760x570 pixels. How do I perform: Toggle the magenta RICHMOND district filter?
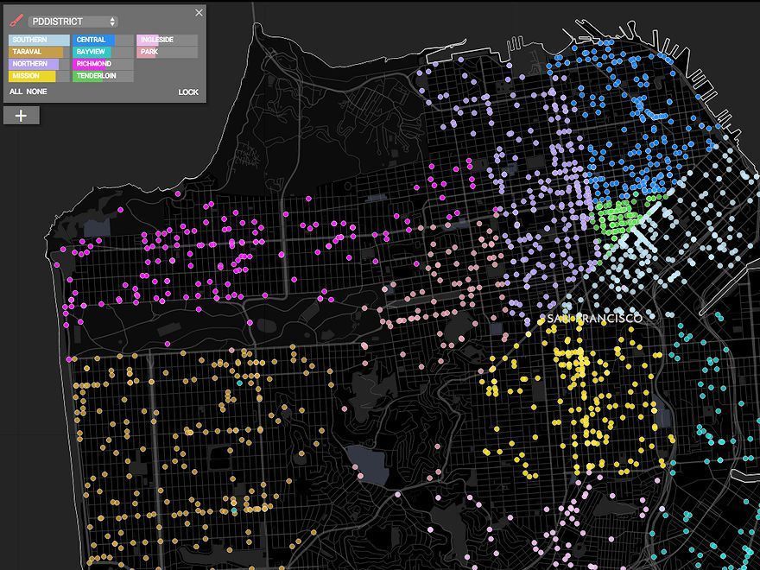point(104,64)
